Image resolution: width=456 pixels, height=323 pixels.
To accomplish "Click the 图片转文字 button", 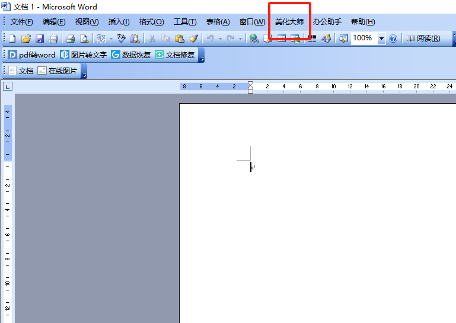I will pos(83,55).
